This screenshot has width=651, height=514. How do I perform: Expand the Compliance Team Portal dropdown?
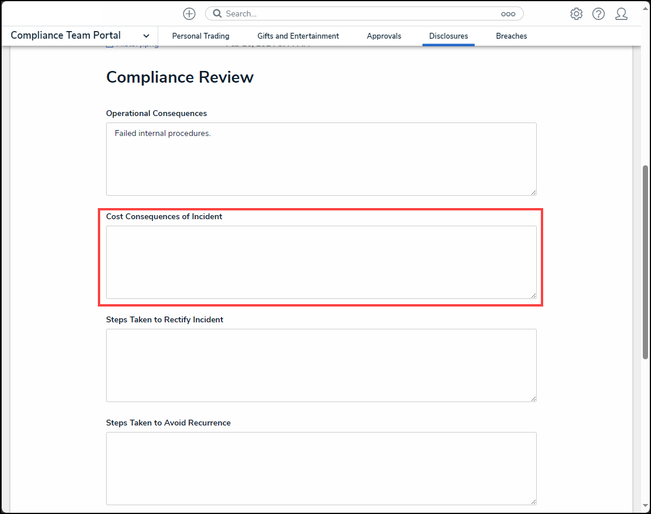pos(146,36)
